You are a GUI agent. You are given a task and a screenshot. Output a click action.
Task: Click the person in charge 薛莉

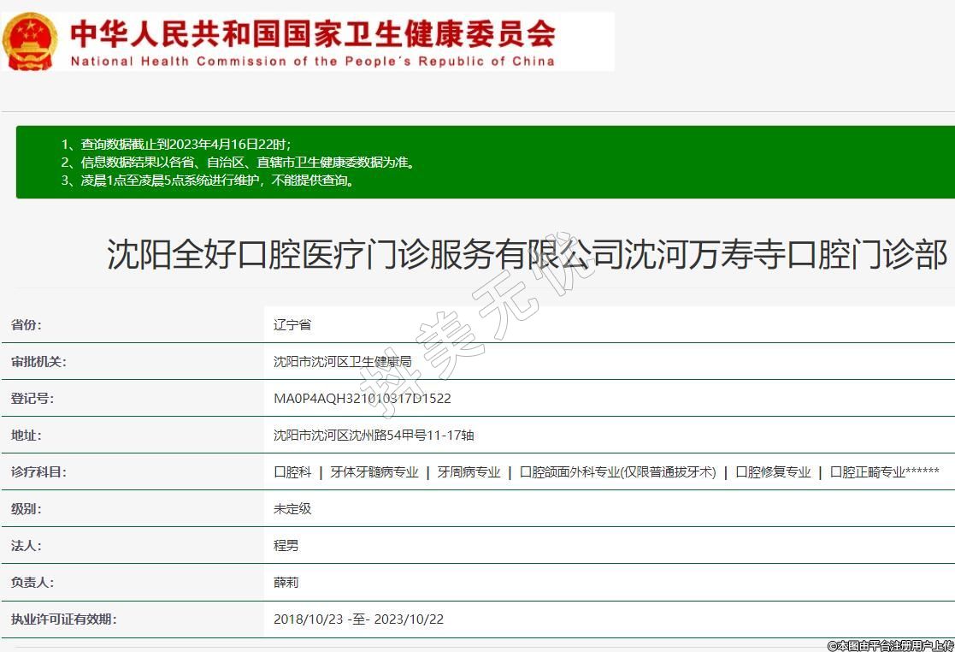[x=286, y=583]
